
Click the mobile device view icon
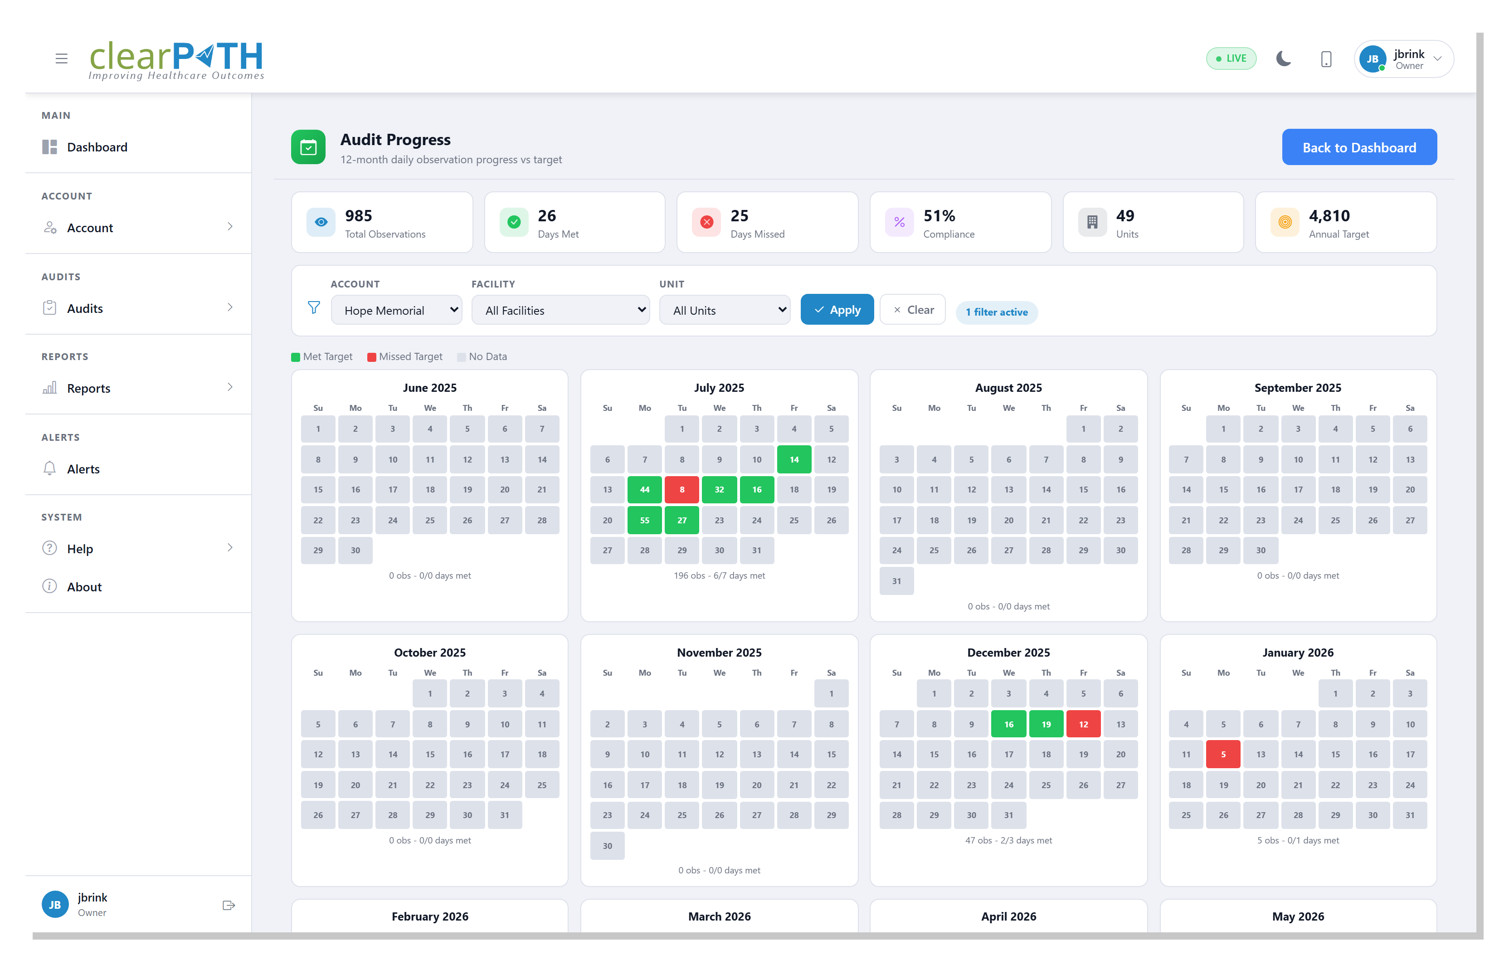1326,59
